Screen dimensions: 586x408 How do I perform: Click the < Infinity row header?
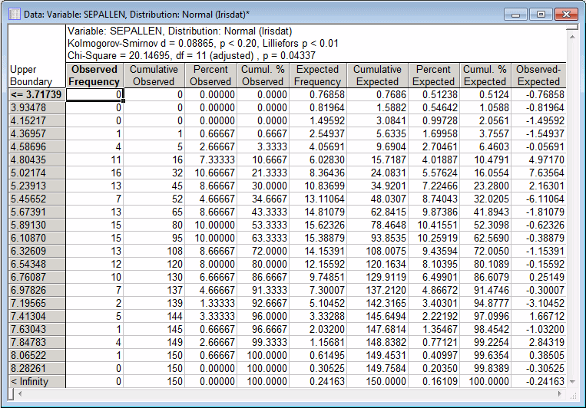pyautogui.click(x=36, y=381)
